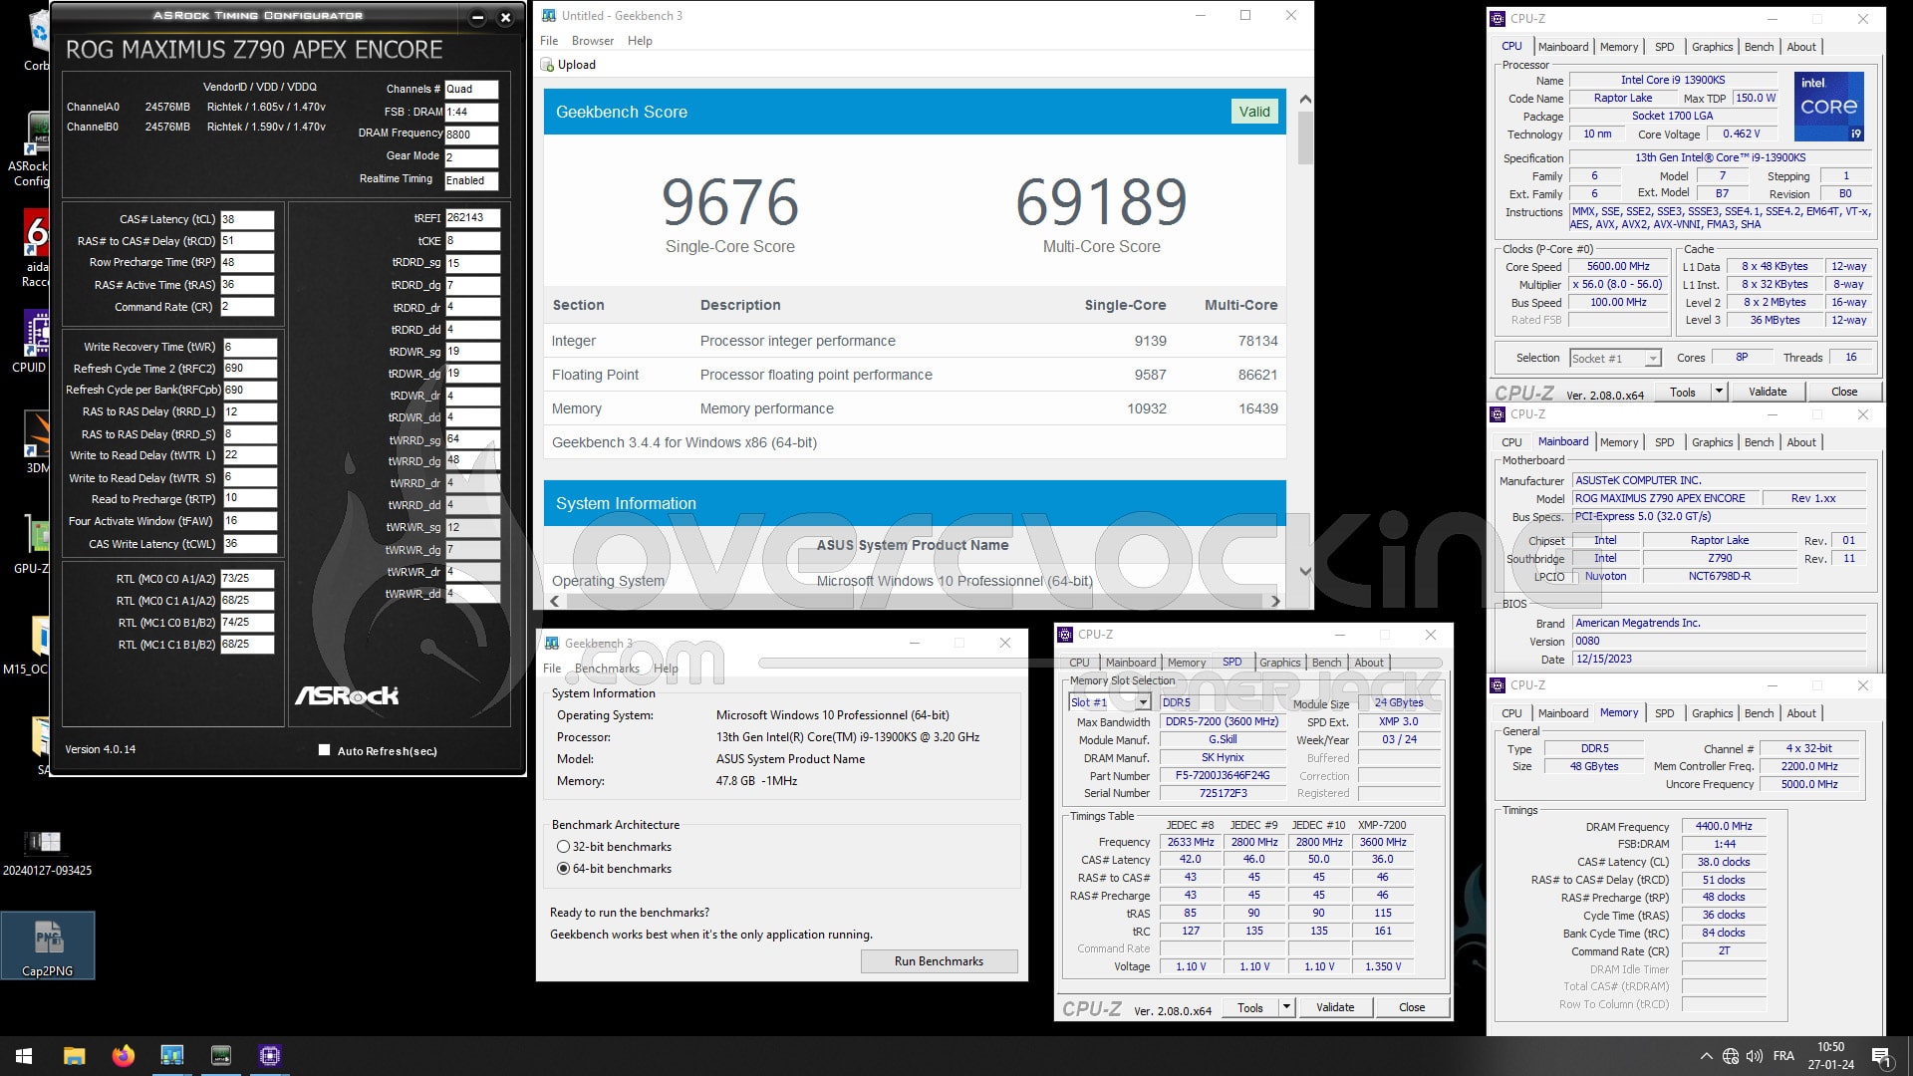Launch Firefox from the taskbar
This screenshot has height=1076, width=1913.
(x=123, y=1056)
